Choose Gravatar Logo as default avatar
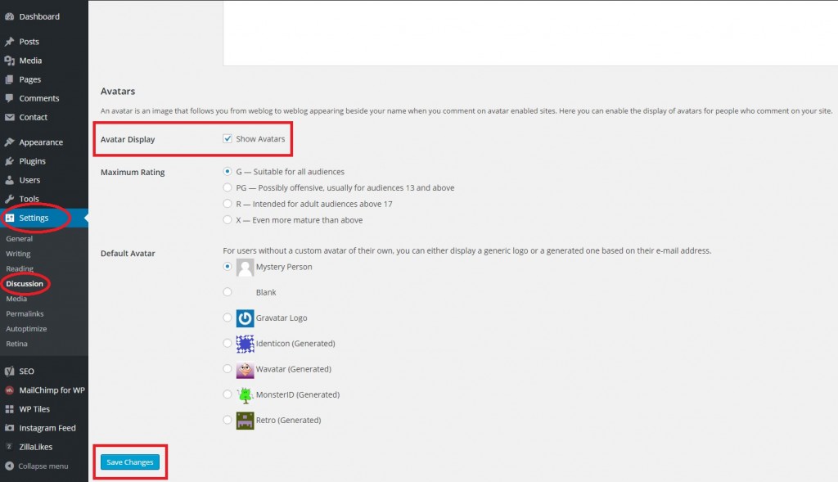838x482 pixels. [x=228, y=318]
